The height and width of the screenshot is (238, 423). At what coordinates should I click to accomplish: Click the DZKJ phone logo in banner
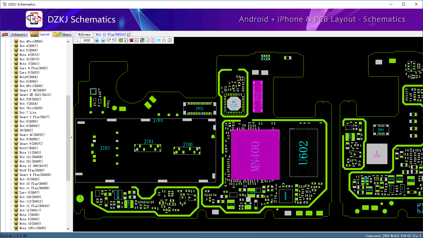(x=34, y=19)
